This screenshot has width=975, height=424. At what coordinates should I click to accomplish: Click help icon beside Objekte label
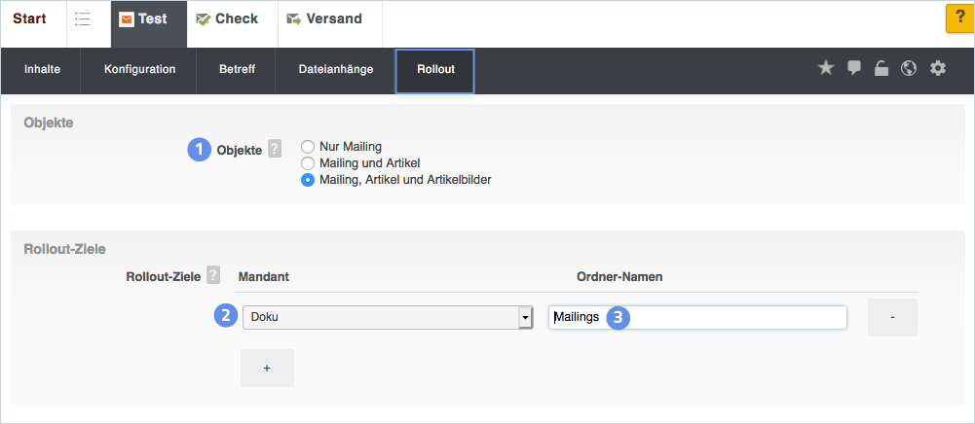click(x=275, y=150)
